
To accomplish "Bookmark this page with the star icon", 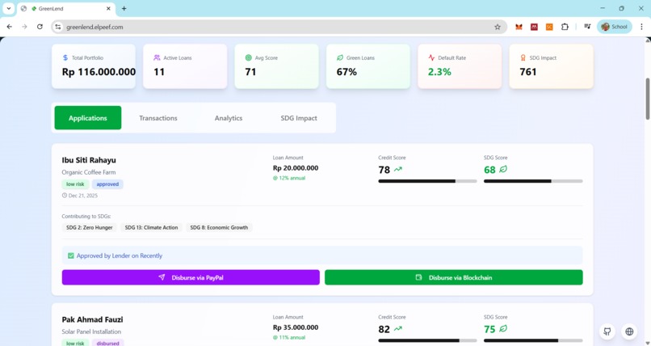I will click(x=498, y=27).
